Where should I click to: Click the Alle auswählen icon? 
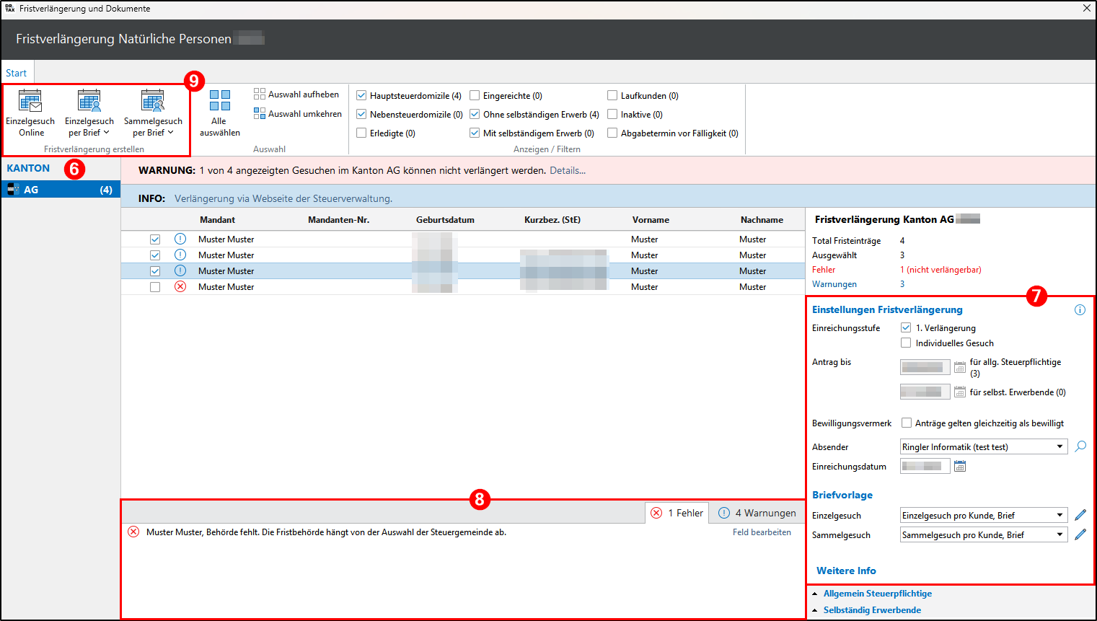[x=220, y=100]
